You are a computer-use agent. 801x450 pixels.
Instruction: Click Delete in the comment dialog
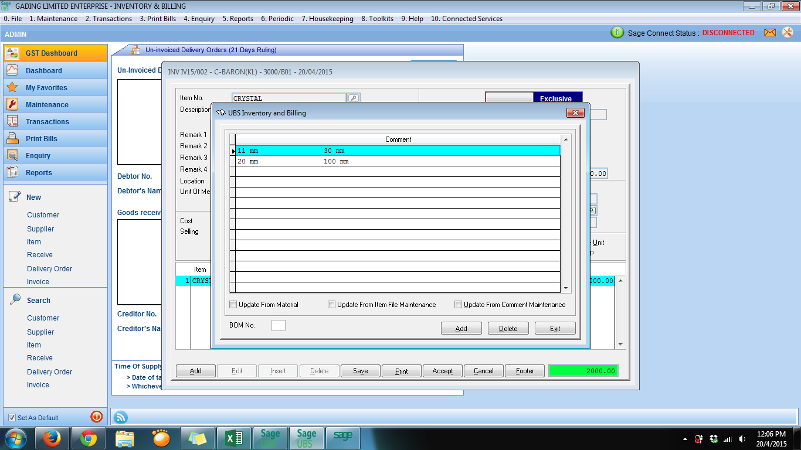508,329
